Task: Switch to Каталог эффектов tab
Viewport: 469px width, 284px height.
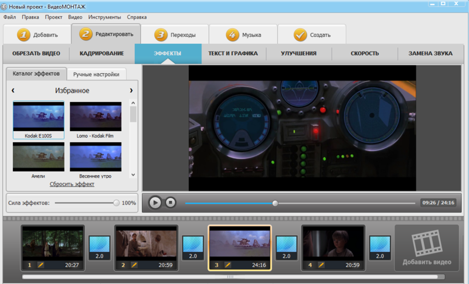Action: click(36, 73)
